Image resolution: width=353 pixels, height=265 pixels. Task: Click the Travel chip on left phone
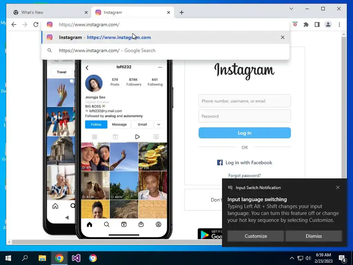pyautogui.click(x=61, y=72)
